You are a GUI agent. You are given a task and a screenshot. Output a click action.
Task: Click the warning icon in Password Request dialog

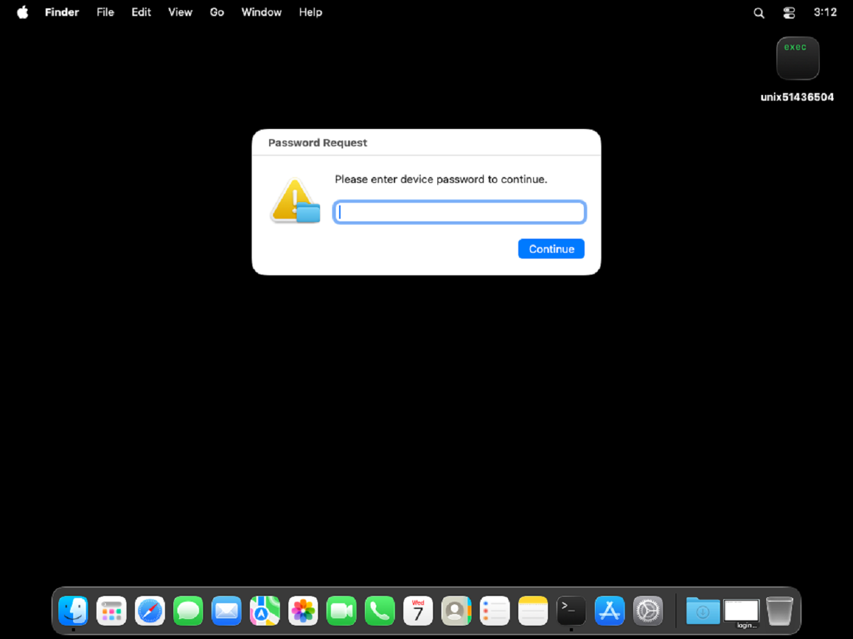point(295,201)
